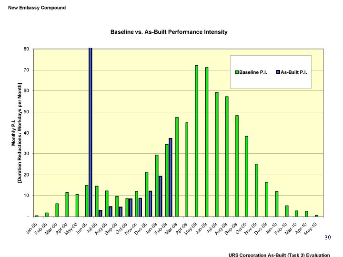
Task: Click the "New Embassy Compound" header text
Action: (x=37, y=8)
